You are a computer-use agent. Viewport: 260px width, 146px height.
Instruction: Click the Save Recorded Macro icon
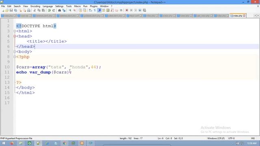pyautogui.click(x=145, y=11)
